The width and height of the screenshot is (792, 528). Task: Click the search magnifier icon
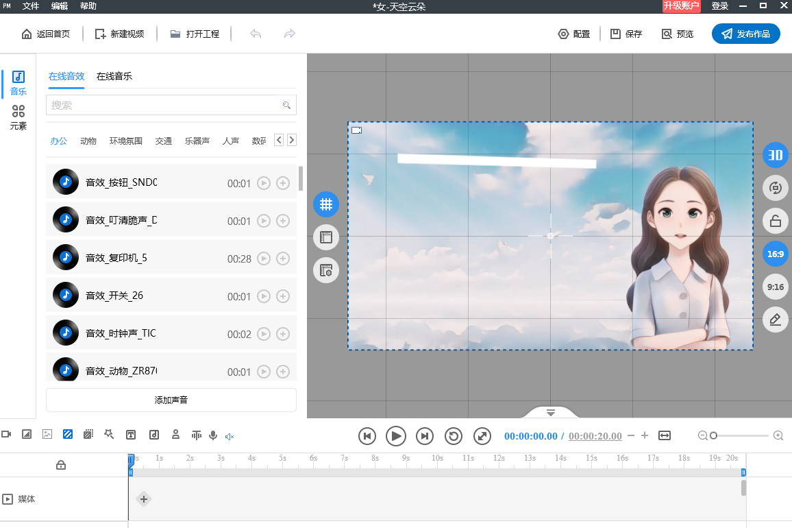(286, 105)
